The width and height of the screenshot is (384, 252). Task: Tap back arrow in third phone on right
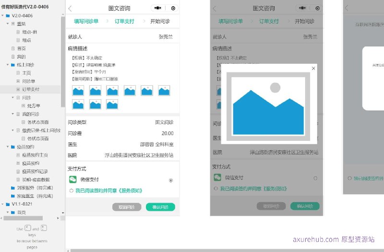pos(347,8)
